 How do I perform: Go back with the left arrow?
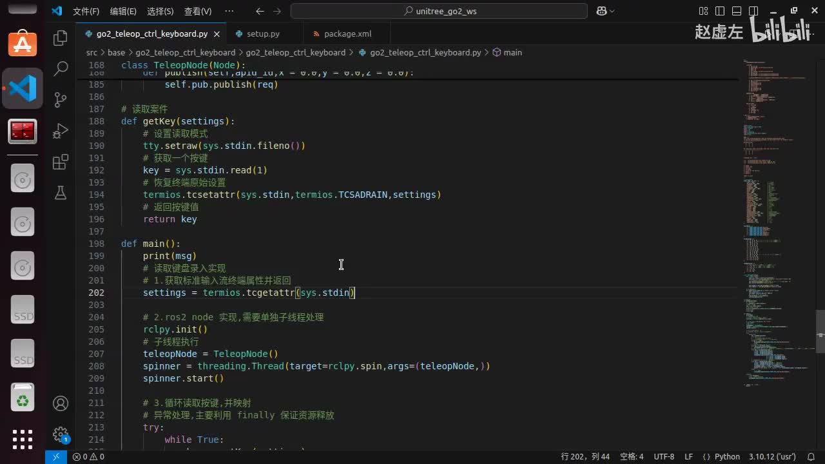tap(260, 11)
